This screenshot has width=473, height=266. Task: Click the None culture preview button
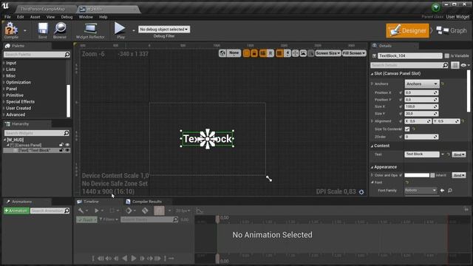click(234, 53)
